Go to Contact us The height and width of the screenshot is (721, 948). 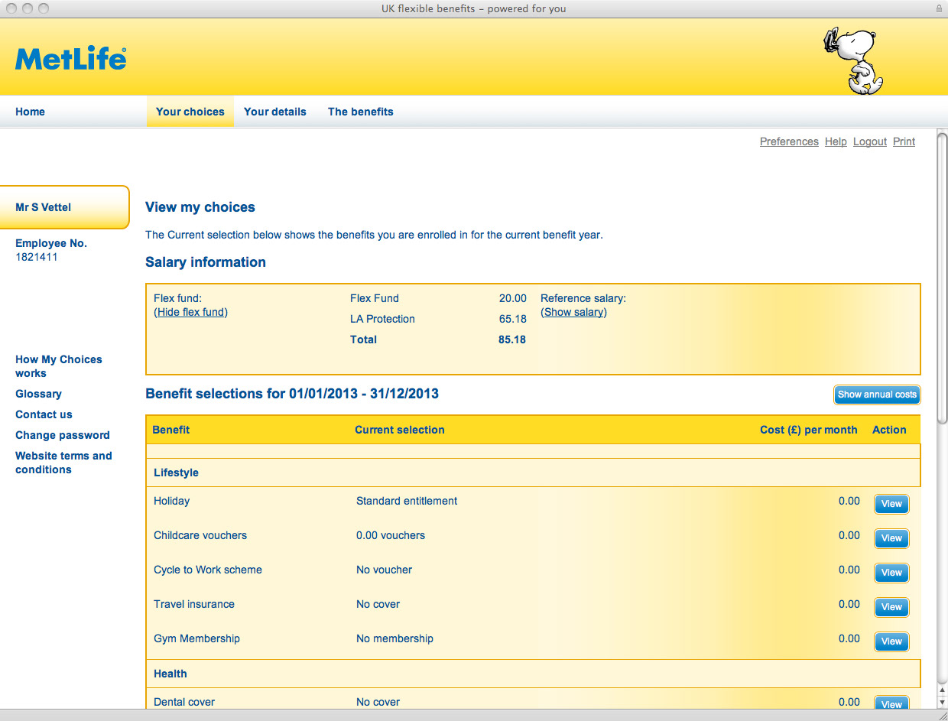pyautogui.click(x=44, y=414)
